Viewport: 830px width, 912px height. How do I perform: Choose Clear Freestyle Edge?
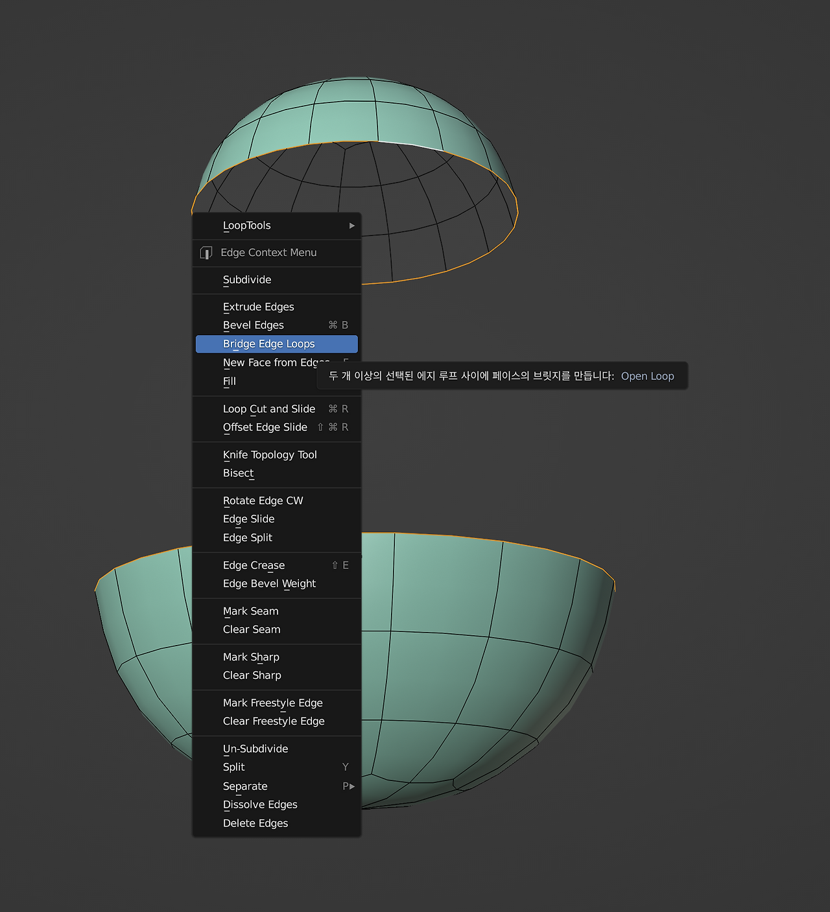277,721
